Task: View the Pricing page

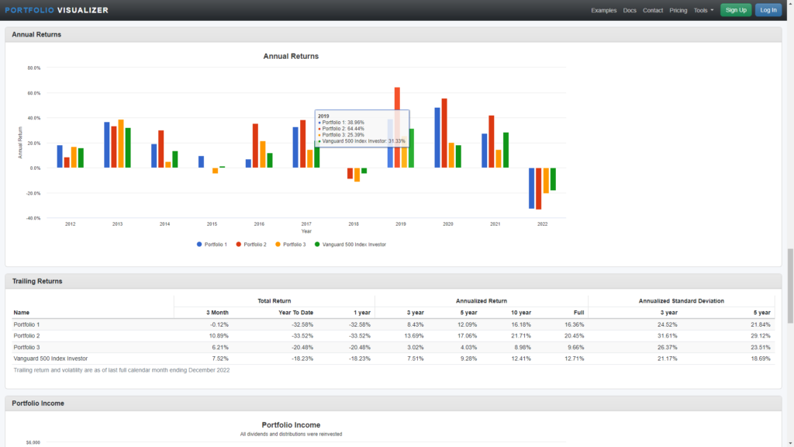Action: point(678,10)
